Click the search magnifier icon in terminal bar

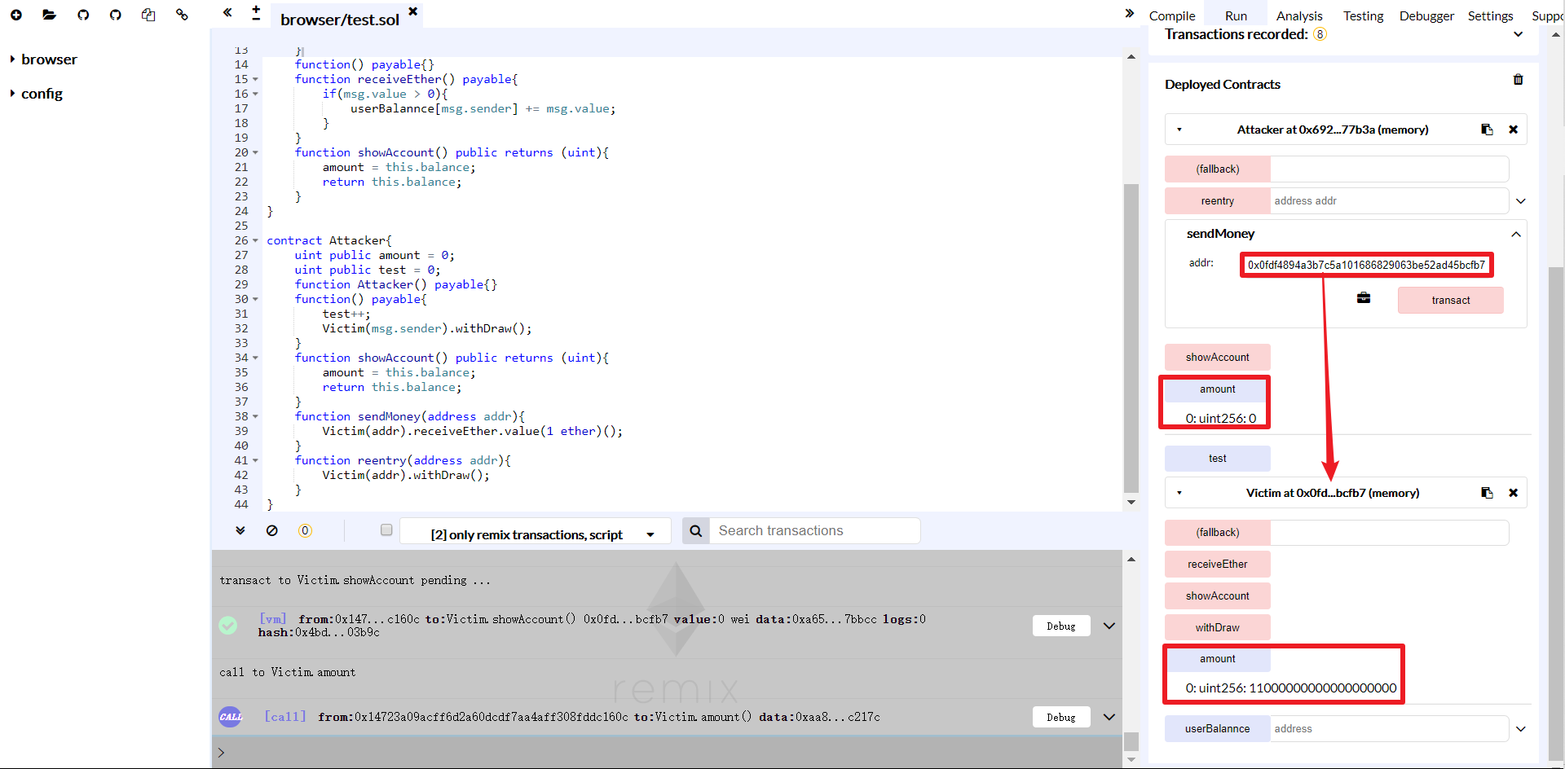pyautogui.click(x=696, y=531)
